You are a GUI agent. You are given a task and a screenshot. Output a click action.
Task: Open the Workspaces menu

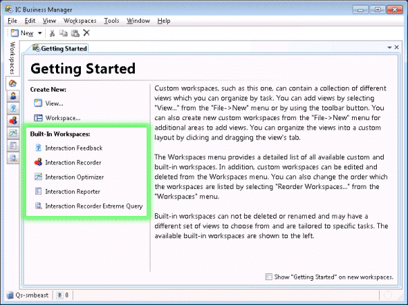(80, 21)
